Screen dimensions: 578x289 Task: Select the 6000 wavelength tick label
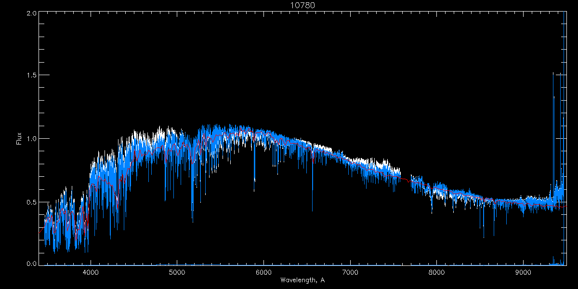coord(264,272)
